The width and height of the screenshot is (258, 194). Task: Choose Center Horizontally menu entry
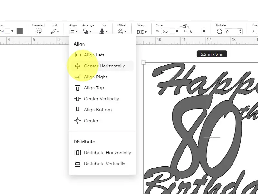pos(102,66)
